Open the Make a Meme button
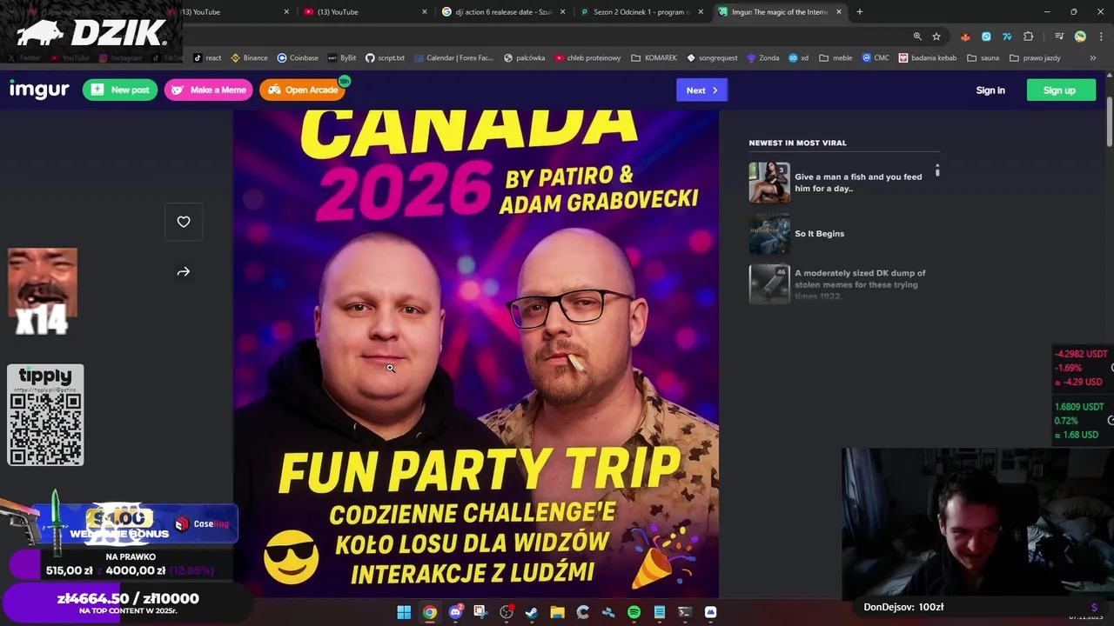Image resolution: width=1114 pixels, height=626 pixels. pyautogui.click(x=209, y=90)
